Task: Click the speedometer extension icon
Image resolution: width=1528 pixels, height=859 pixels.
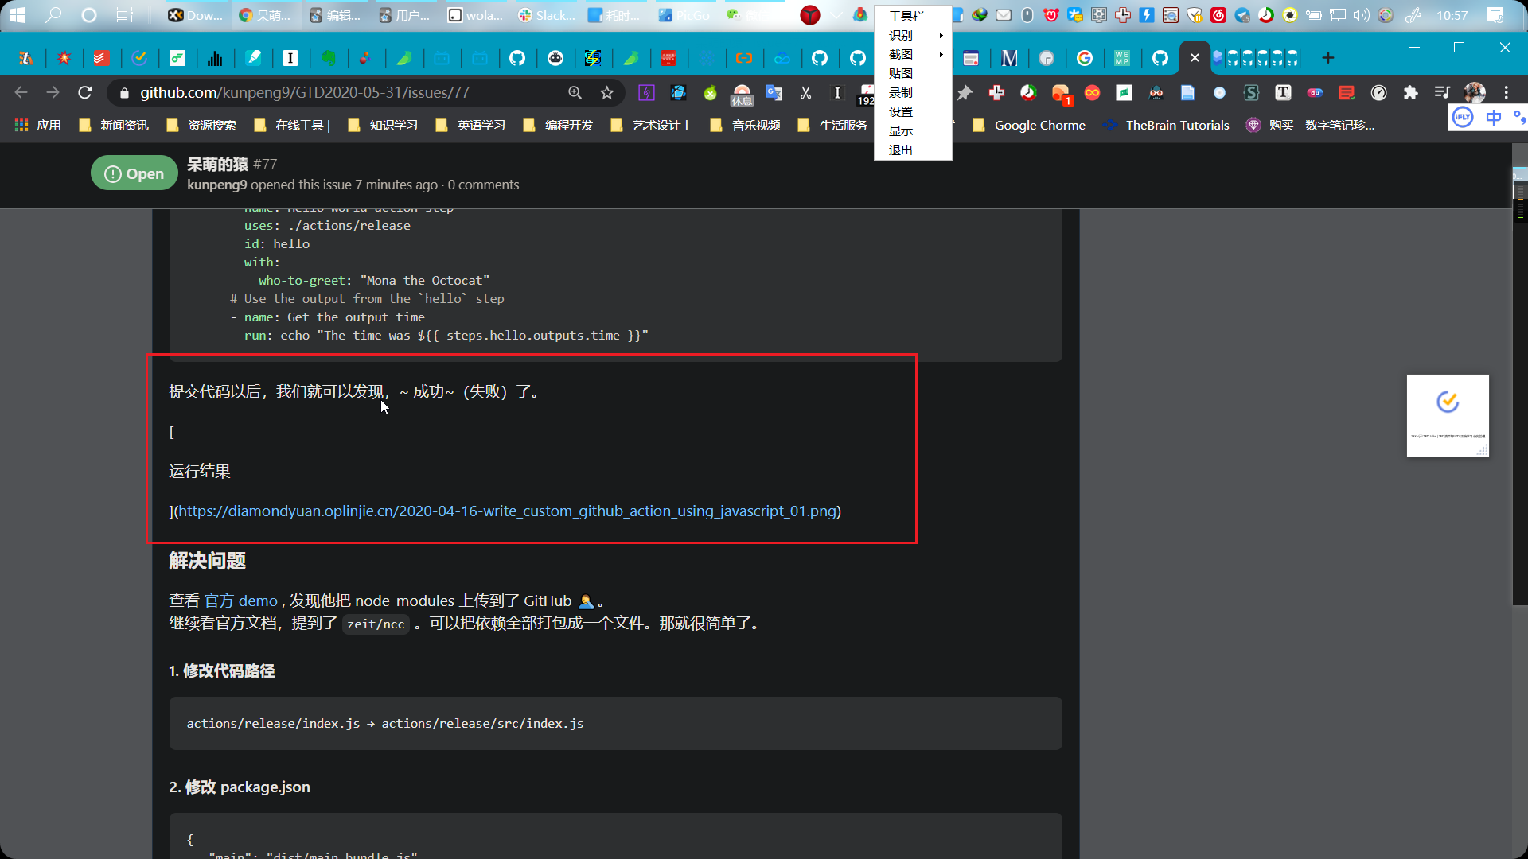Action: (x=1378, y=93)
